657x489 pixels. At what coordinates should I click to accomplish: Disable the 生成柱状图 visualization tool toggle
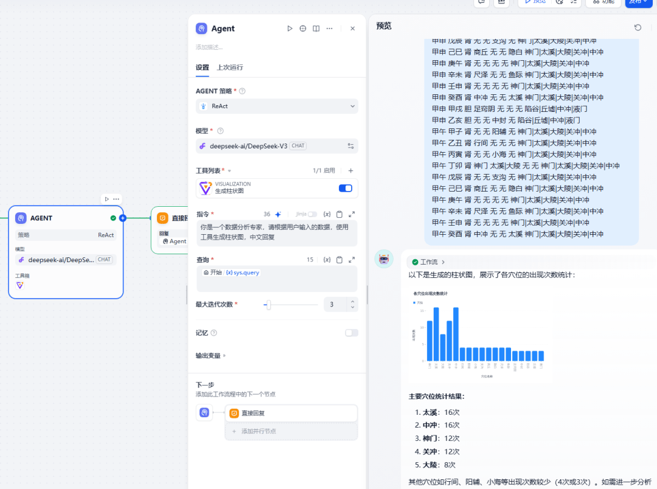coord(345,188)
